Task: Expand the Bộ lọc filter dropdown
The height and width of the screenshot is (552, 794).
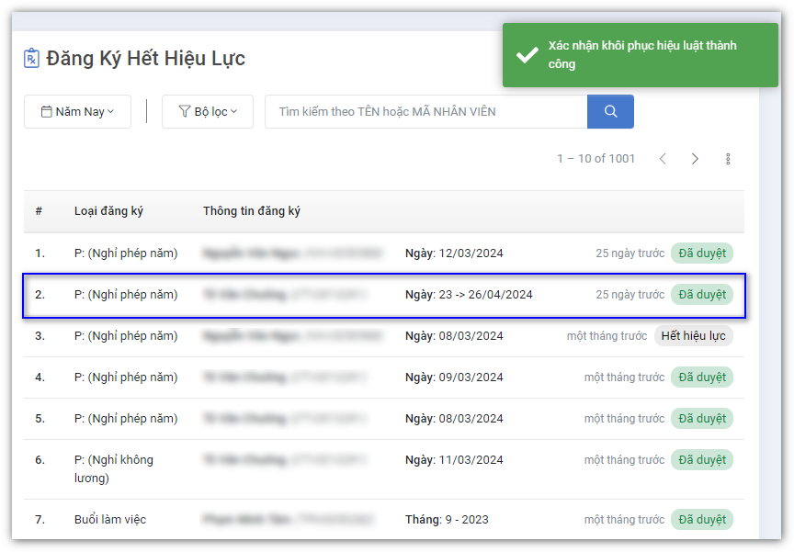Action: (x=207, y=111)
